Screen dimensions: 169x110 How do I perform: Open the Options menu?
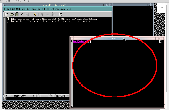(21, 9)
